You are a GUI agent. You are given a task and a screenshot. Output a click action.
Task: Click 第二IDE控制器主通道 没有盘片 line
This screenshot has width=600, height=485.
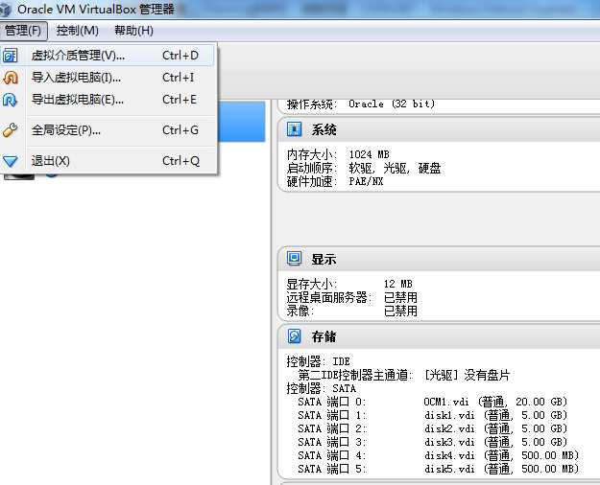[404, 375]
